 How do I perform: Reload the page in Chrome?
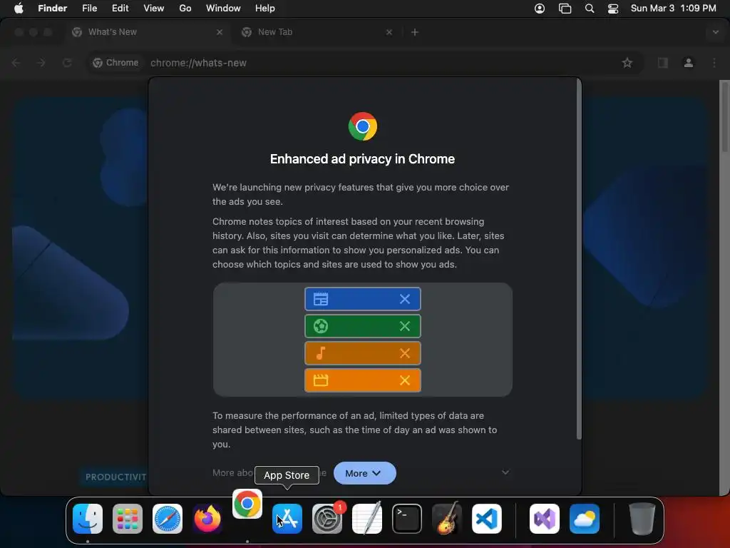coord(67,63)
